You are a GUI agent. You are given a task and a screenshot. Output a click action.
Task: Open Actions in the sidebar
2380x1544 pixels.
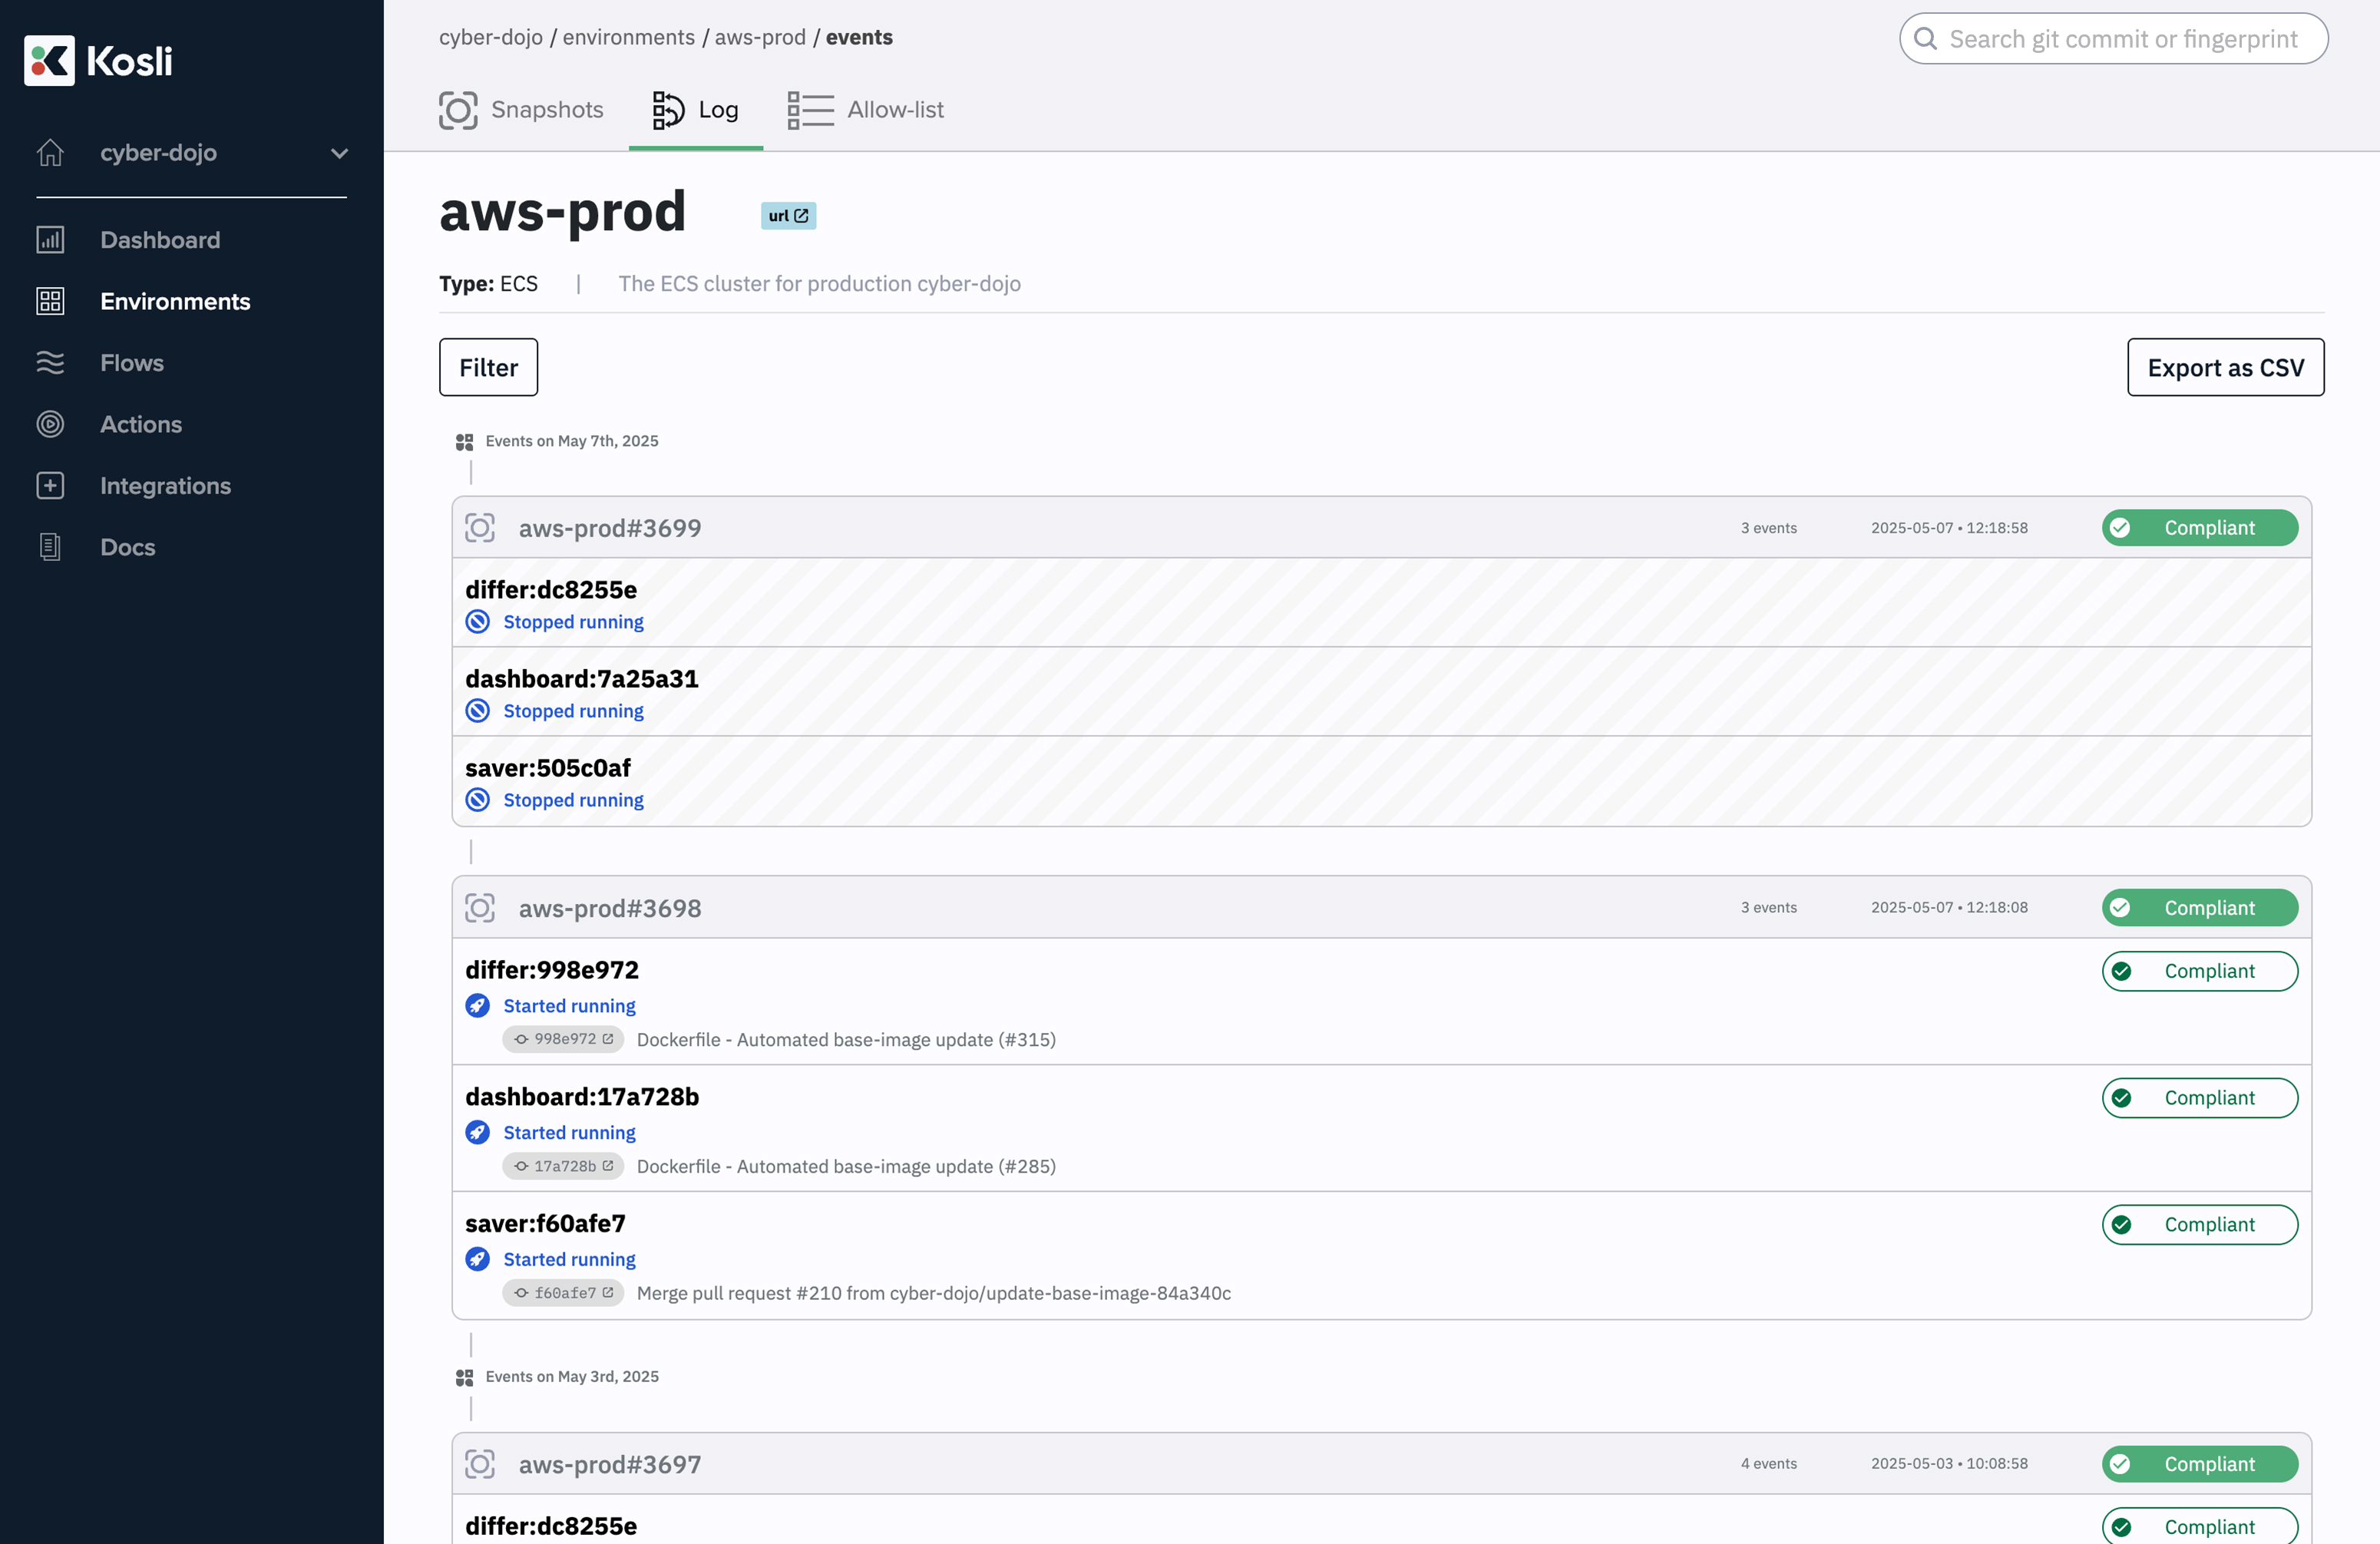[x=141, y=424]
